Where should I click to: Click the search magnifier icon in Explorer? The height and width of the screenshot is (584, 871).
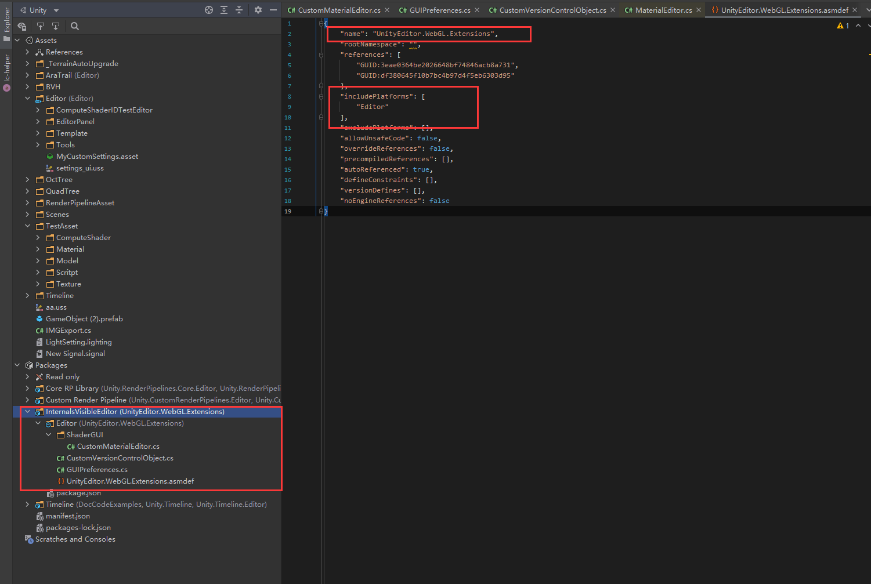tap(75, 26)
